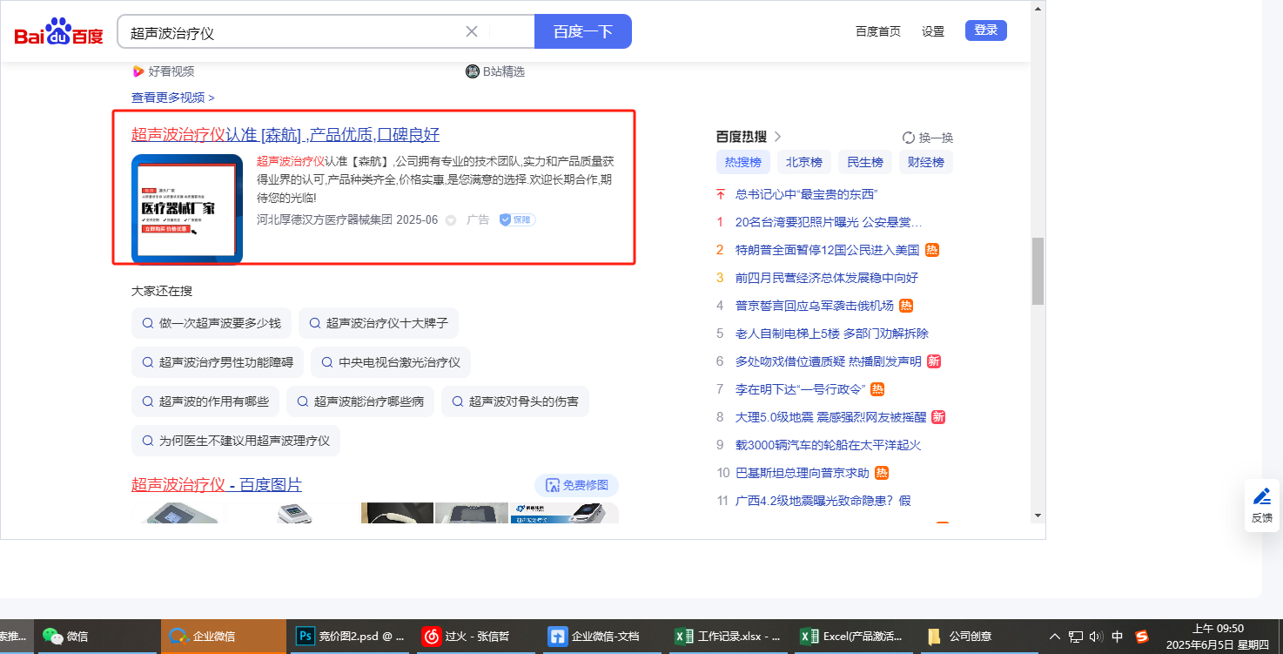Screen dimensions: 1283x654
Task: Search 为何医生不建议用超声波理疗仪 suggestion
Action: (x=236, y=442)
